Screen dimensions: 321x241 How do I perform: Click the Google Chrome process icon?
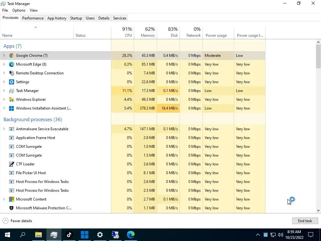12,56
